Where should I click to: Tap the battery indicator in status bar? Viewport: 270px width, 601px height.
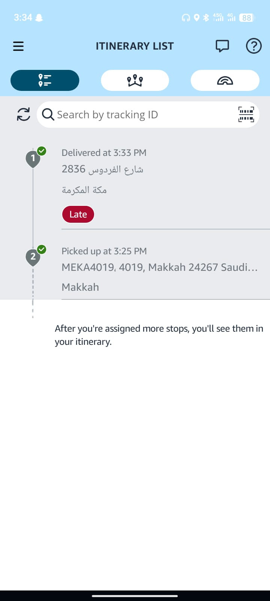point(247,18)
